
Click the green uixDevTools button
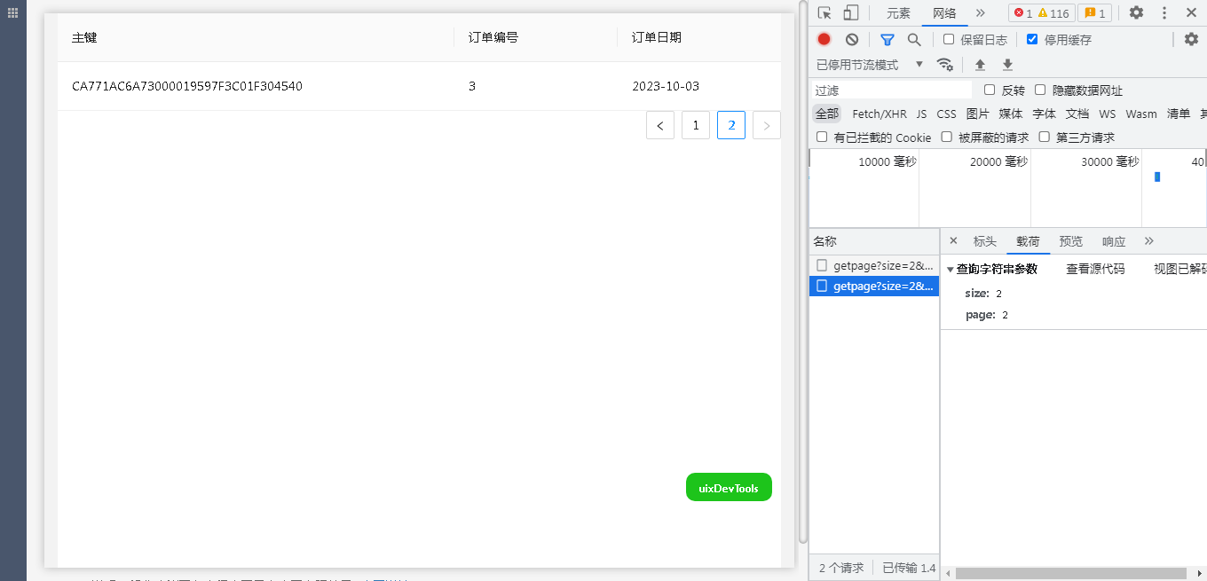(729, 487)
